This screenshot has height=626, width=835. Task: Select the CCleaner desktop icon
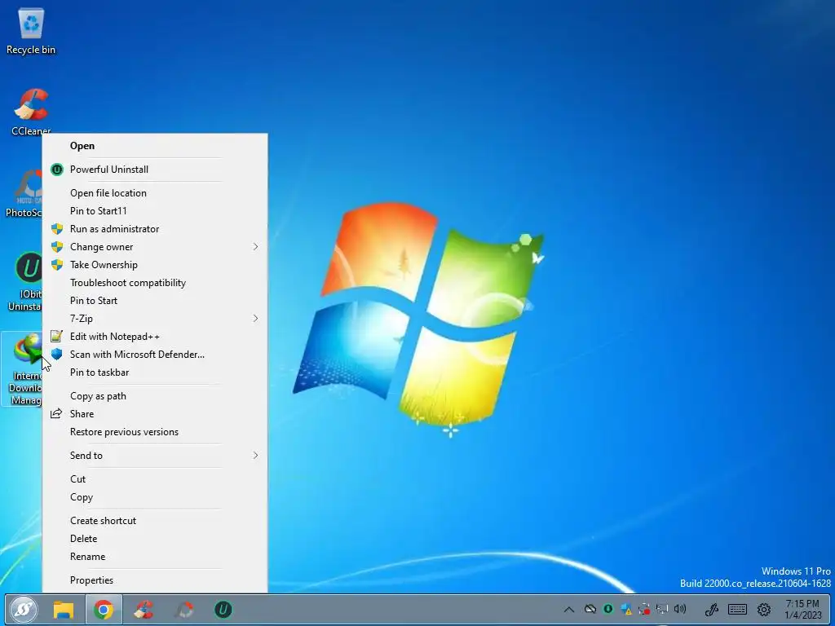click(x=31, y=111)
